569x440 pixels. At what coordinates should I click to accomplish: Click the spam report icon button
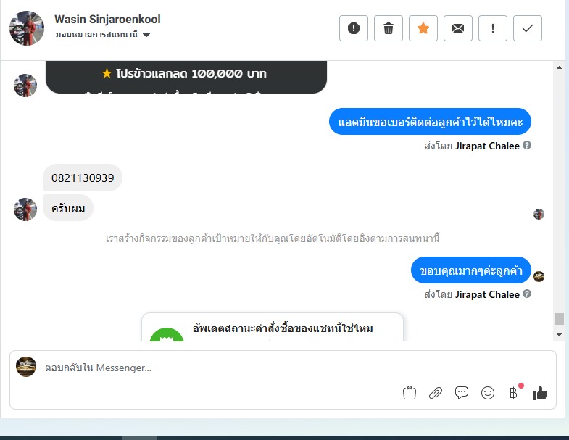pos(354,28)
